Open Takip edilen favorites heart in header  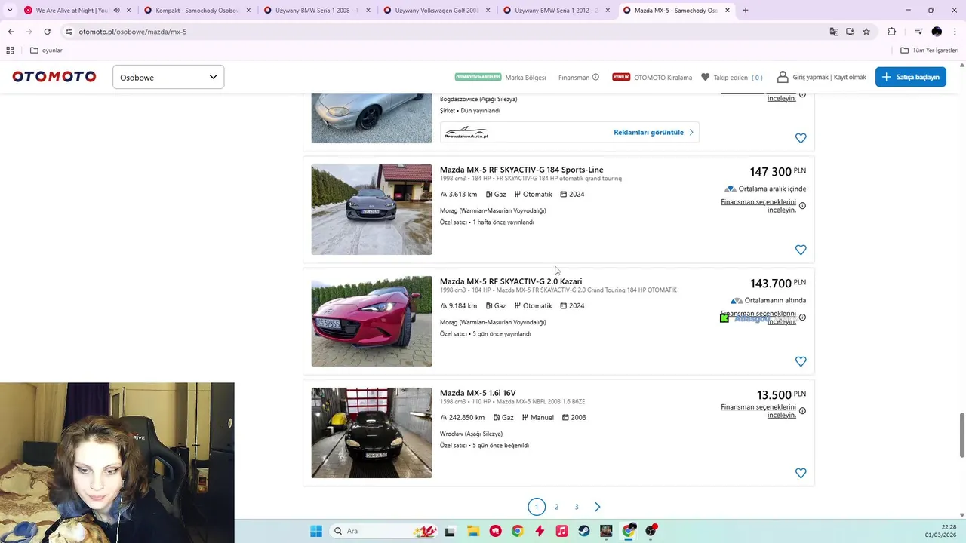tap(705, 77)
